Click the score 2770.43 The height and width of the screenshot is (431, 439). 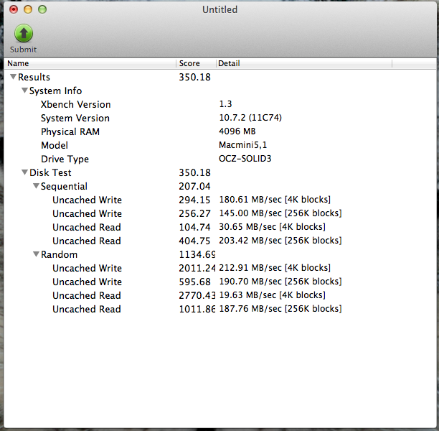tap(197, 295)
